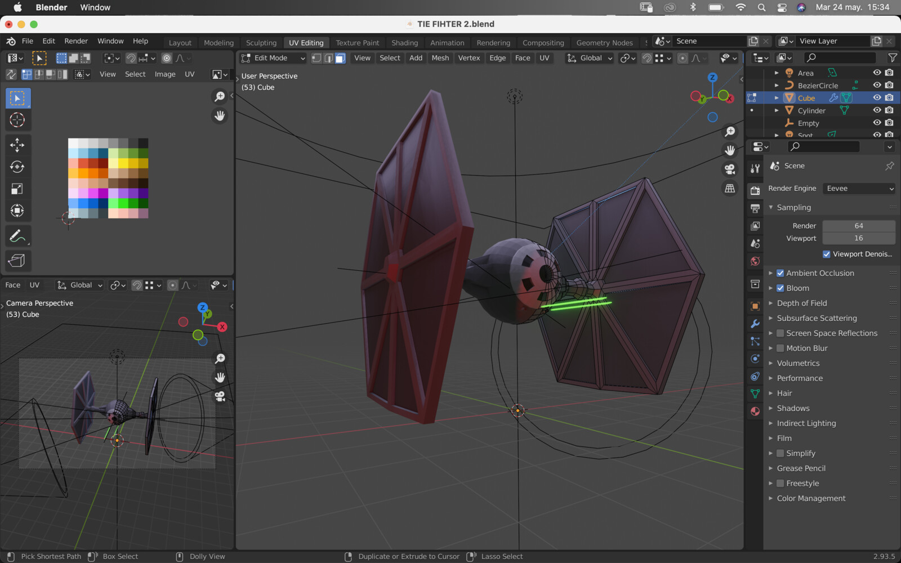The height and width of the screenshot is (563, 901).
Task: Switch to the Modeling workspace tab
Action: [x=218, y=43]
